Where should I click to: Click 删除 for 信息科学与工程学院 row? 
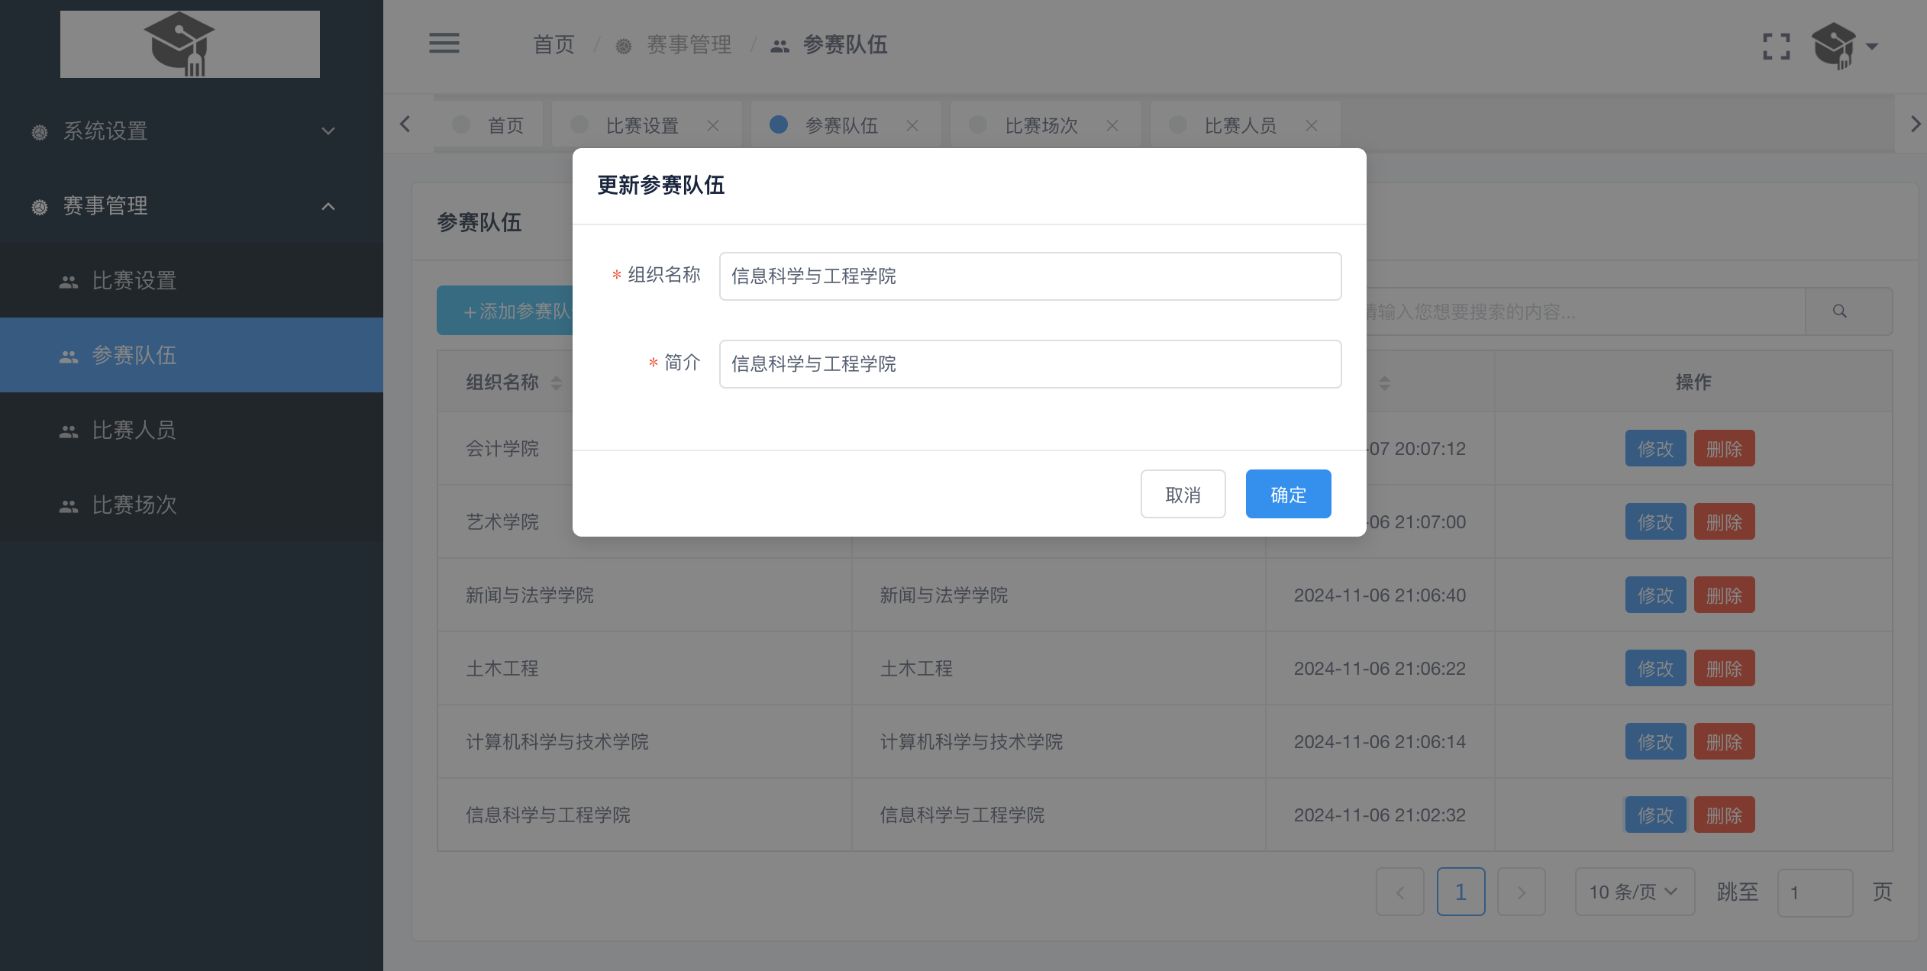coord(1724,815)
